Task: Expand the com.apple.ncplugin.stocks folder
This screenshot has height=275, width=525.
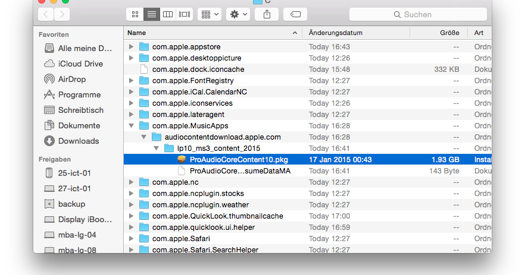Action: pos(131,194)
